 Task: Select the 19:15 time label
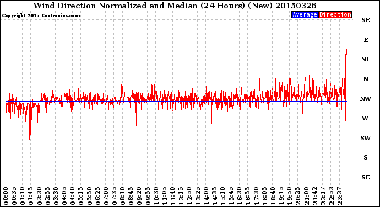click(281, 196)
